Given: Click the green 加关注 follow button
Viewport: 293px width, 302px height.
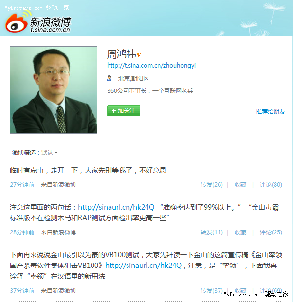Looking at the screenshot, I should point(124,111).
